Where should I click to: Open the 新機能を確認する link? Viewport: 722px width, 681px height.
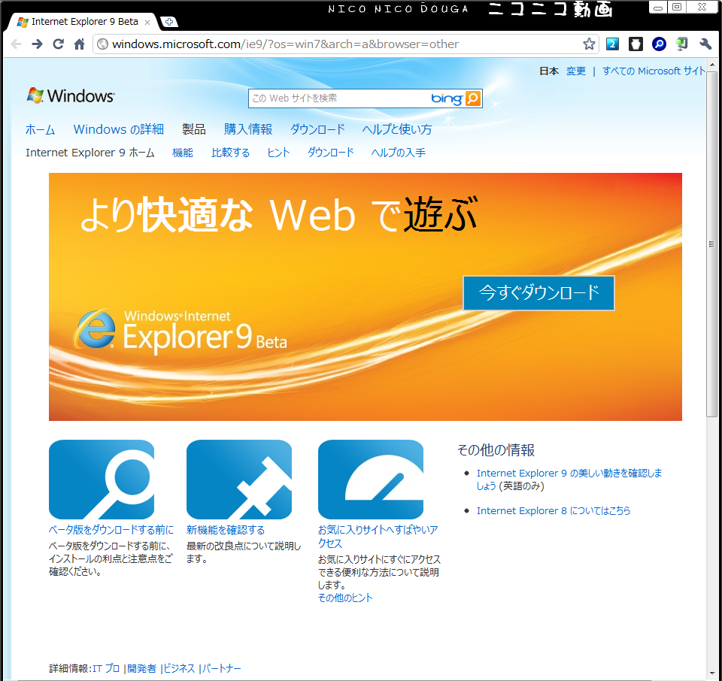(x=226, y=530)
